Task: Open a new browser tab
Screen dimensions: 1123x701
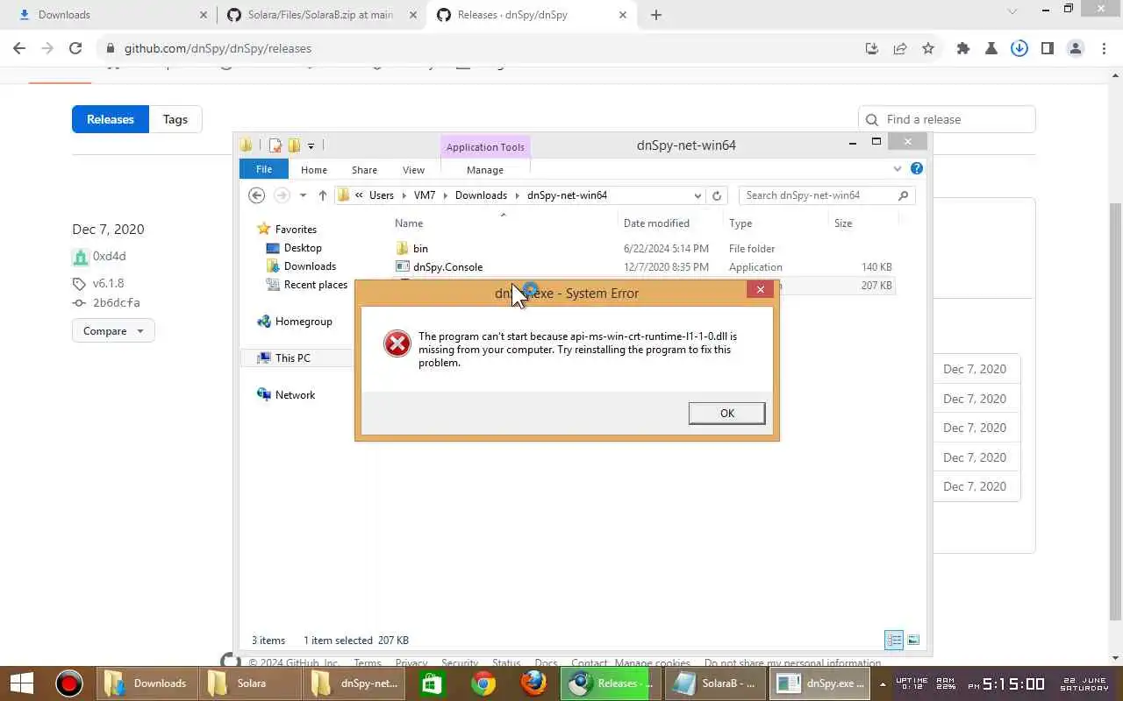Action: click(x=655, y=15)
